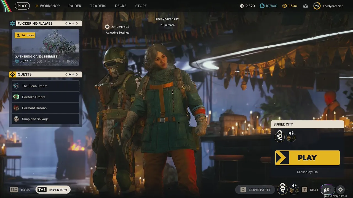This screenshot has height=198, width=353.
Task: Open the Workshop tab
Action: [x=50, y=6]
